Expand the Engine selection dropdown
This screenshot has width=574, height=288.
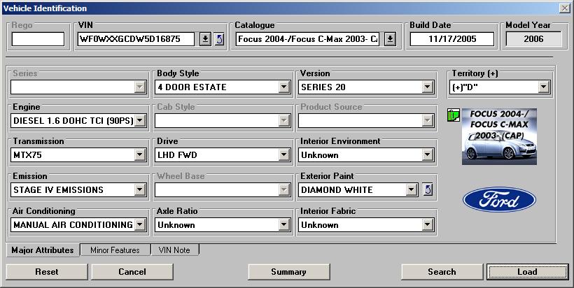click(x=139, y=121)
